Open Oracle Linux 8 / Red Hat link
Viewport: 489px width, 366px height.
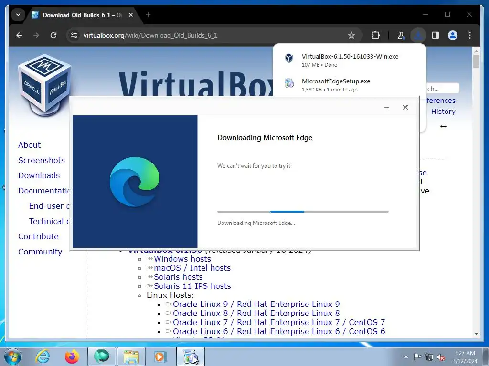click(x=256, y=313)
